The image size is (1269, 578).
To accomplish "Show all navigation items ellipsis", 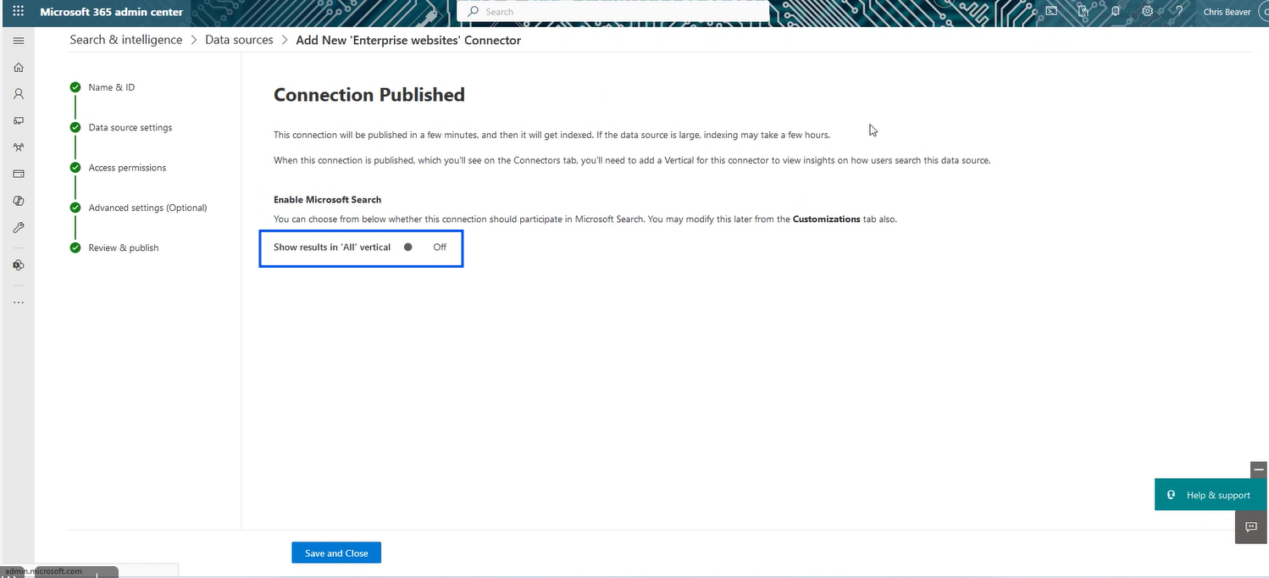I will tap(18, 303).
